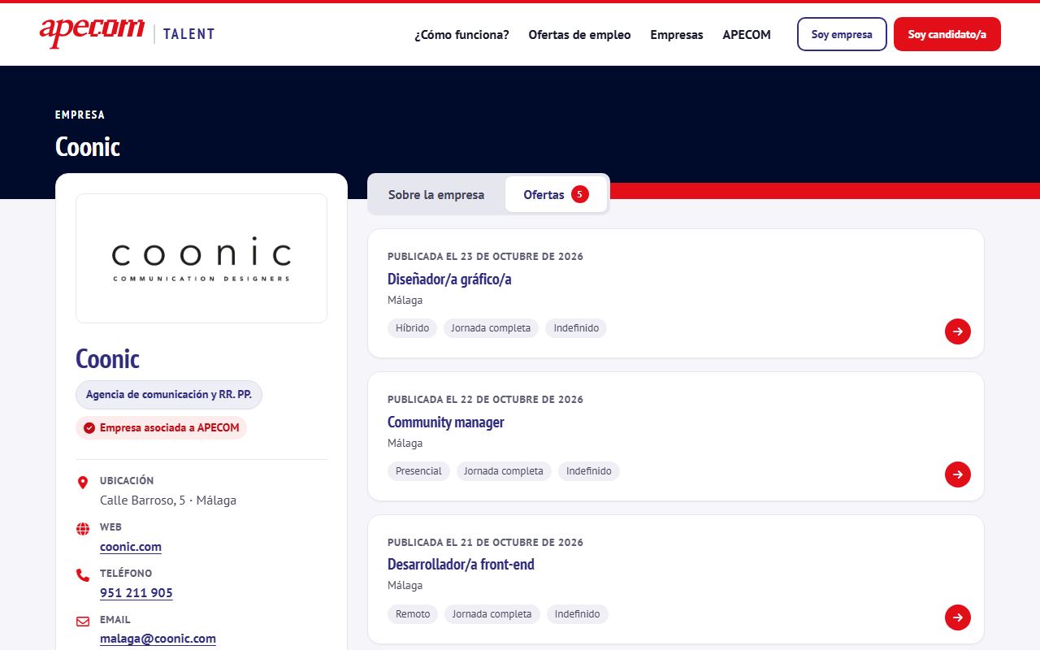Viewport: 1040px width, 650px height.
Task: Click the email envelope icon
Action: (x=82, y=622)
